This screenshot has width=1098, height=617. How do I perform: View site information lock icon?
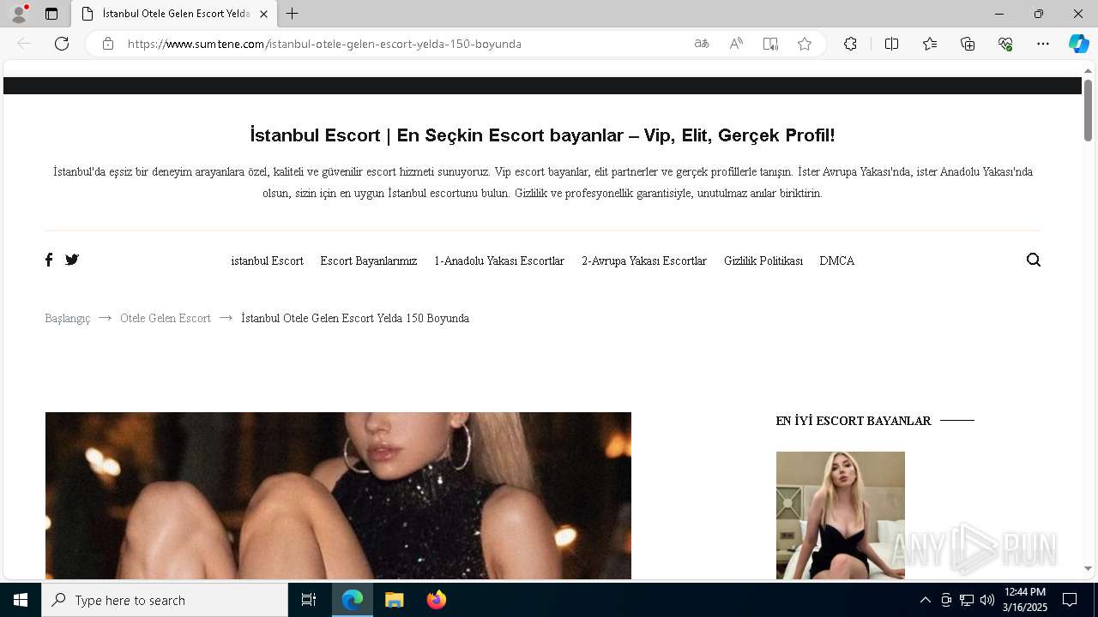coord(108,44)
